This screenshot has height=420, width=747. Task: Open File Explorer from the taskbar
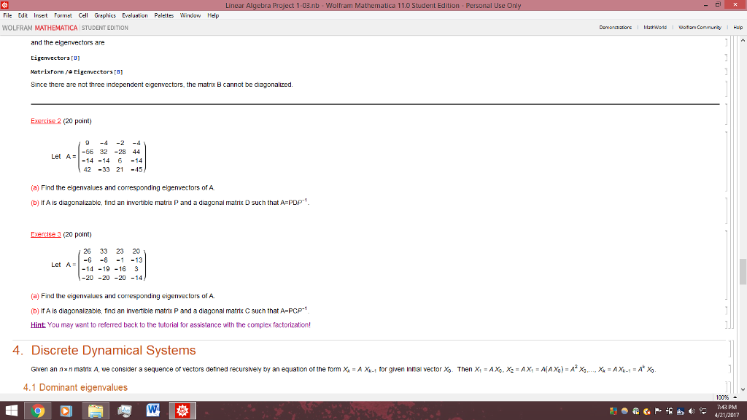pyautogui.click(x=96, y=410)
